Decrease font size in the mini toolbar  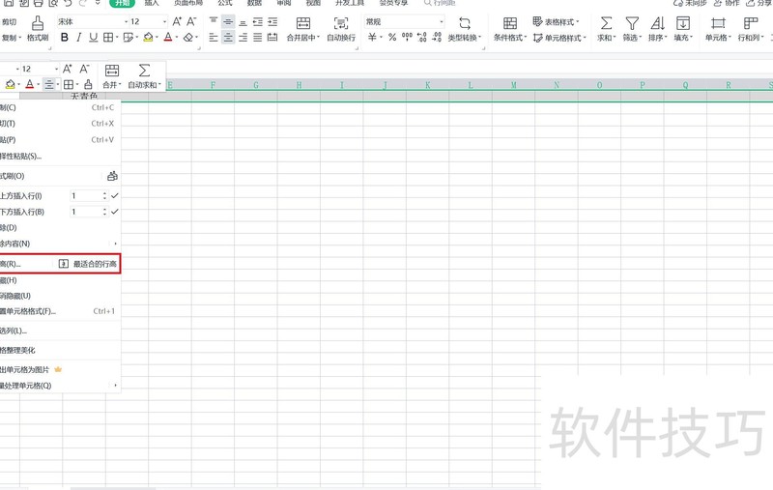tap(84, 69)
